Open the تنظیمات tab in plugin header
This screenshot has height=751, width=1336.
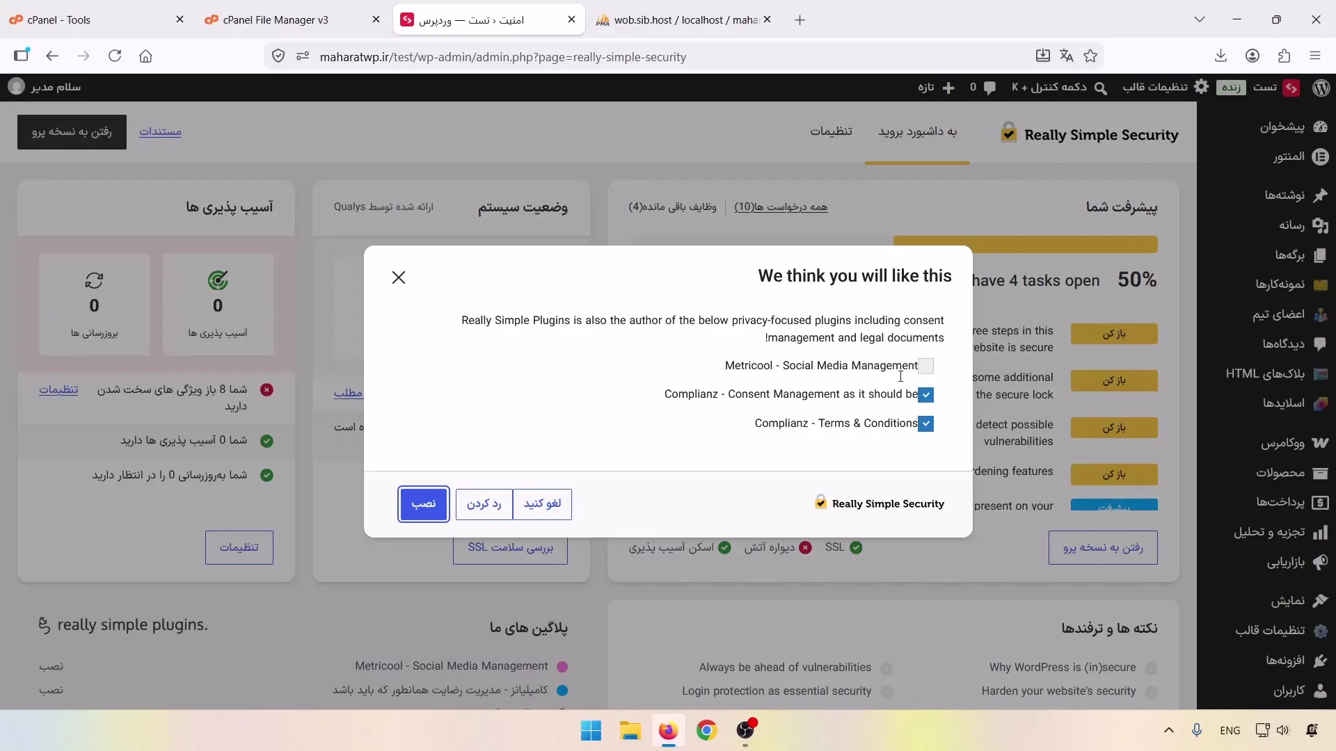coord(831,131)
